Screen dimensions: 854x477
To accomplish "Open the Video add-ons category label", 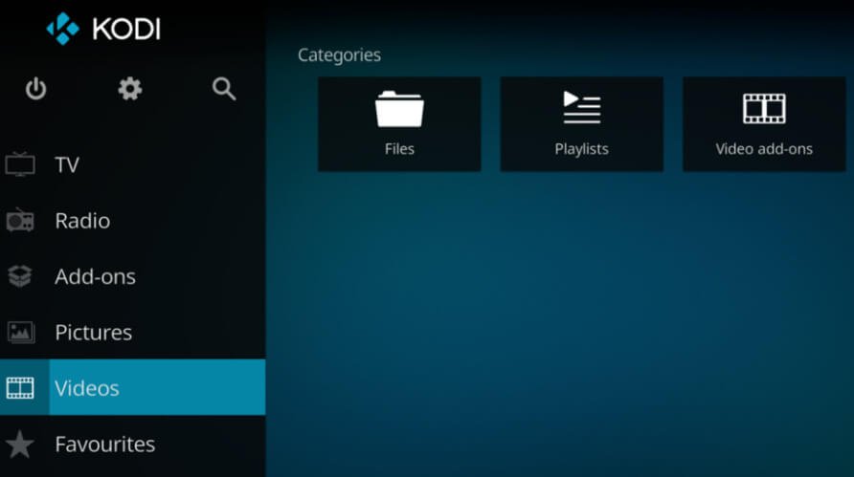I will 764,149.
